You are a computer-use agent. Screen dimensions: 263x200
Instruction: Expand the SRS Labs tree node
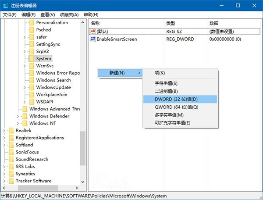pyautogui.click(x=4, y=167)
